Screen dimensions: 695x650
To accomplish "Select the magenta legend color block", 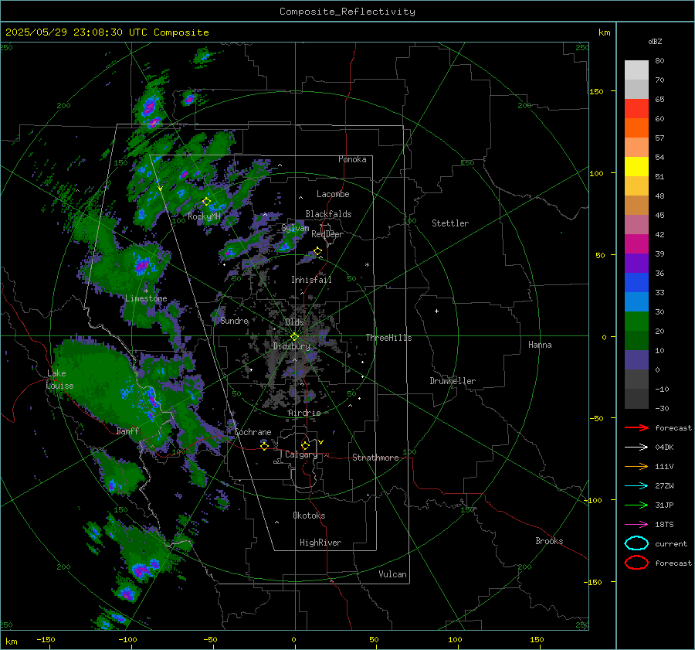I will pos(636,244).
